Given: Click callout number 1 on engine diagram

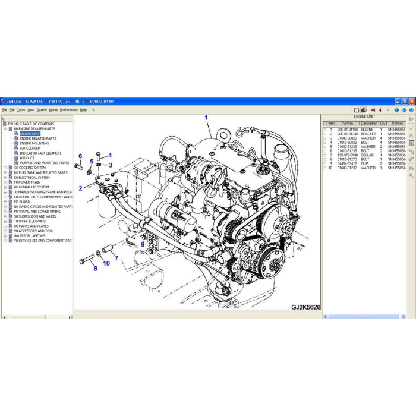Looking at the screenshot, I should (x=206, y=118).
